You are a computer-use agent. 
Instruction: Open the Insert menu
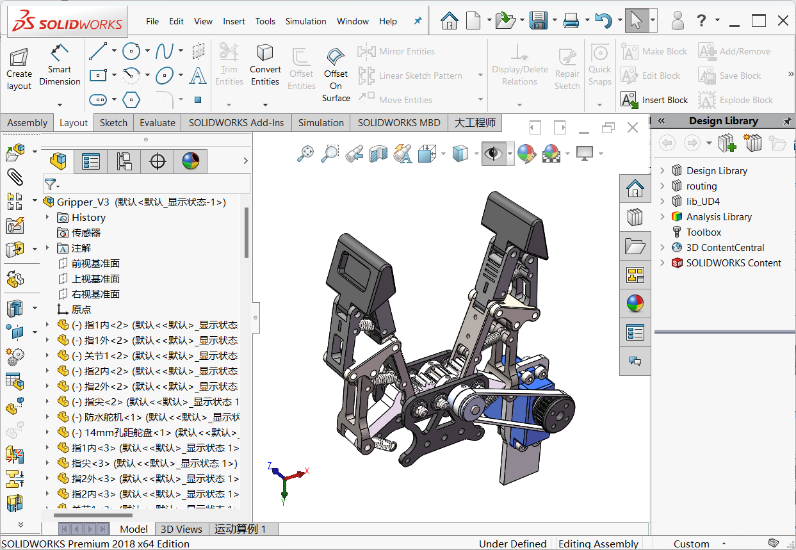pyautogui.click(x=234, y=21)
